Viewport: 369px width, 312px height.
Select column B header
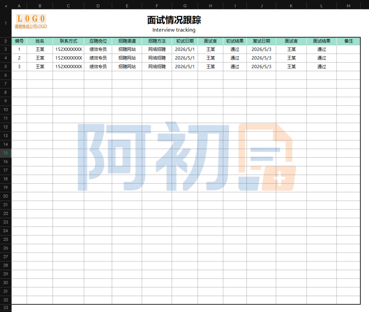(40, 6)
